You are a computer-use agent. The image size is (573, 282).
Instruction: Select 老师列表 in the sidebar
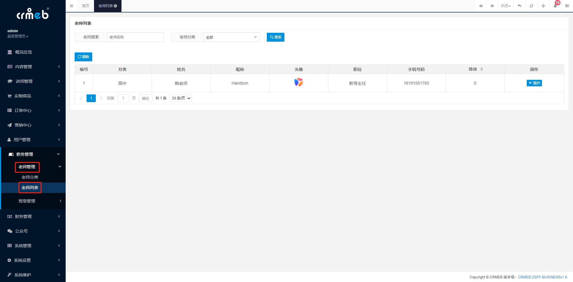coord(33,188)
